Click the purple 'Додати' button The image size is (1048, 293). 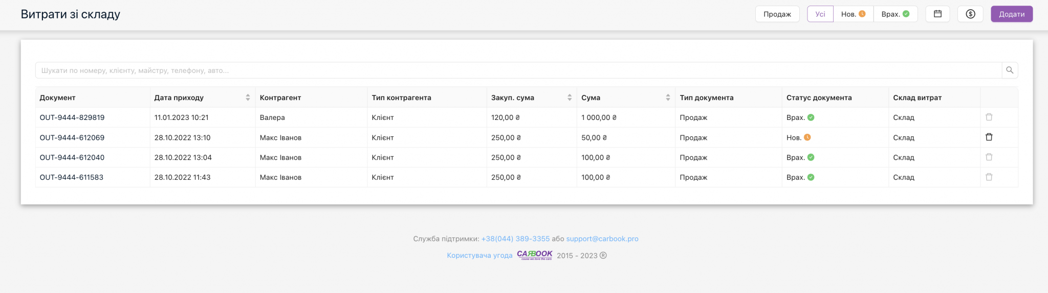pos(1011,14)
